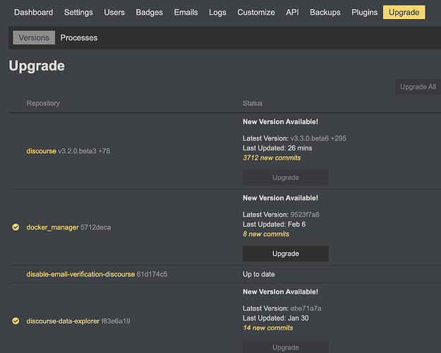Image resolution: width=441 pixels, height=353 pixels.
Task: Select the highlighted Upgrade tab
Action: coord(404,12)
